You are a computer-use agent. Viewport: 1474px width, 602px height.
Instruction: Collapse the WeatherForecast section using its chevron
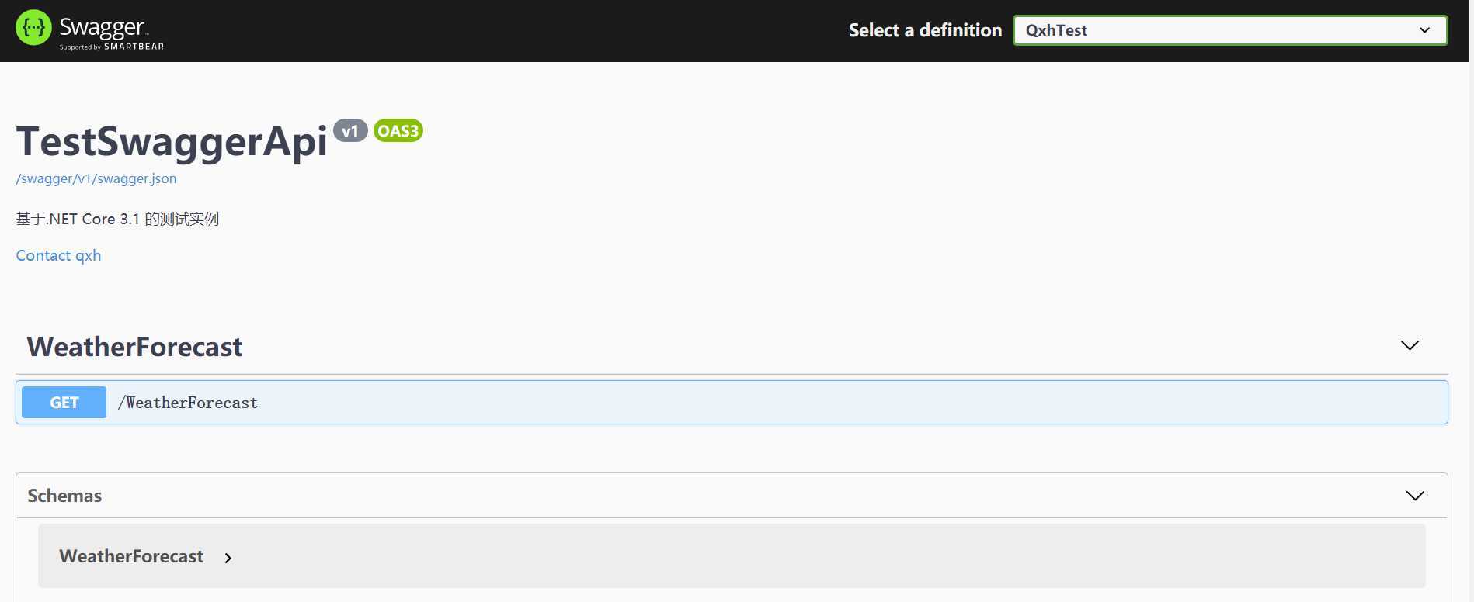coord(1410,345)
